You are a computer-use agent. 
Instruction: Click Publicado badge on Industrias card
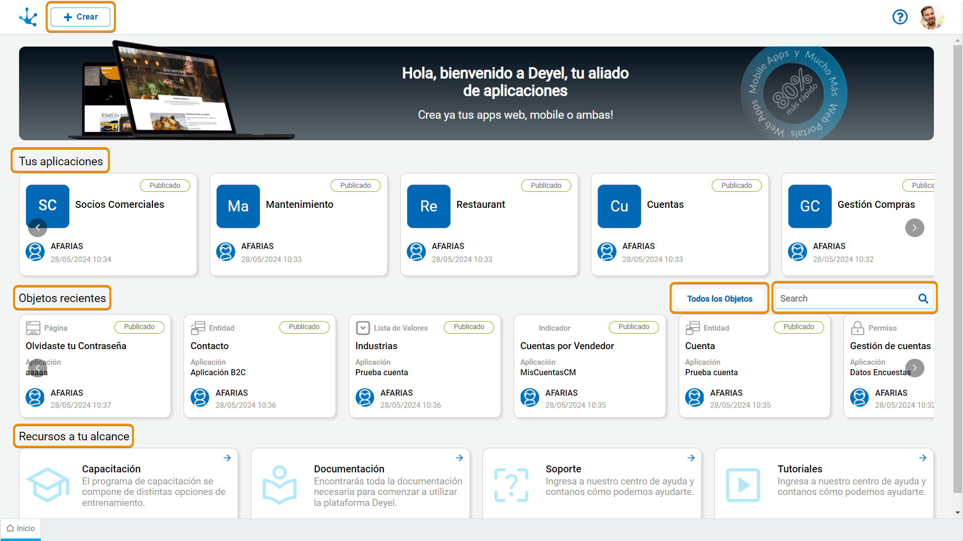click(x=469, y=327)
